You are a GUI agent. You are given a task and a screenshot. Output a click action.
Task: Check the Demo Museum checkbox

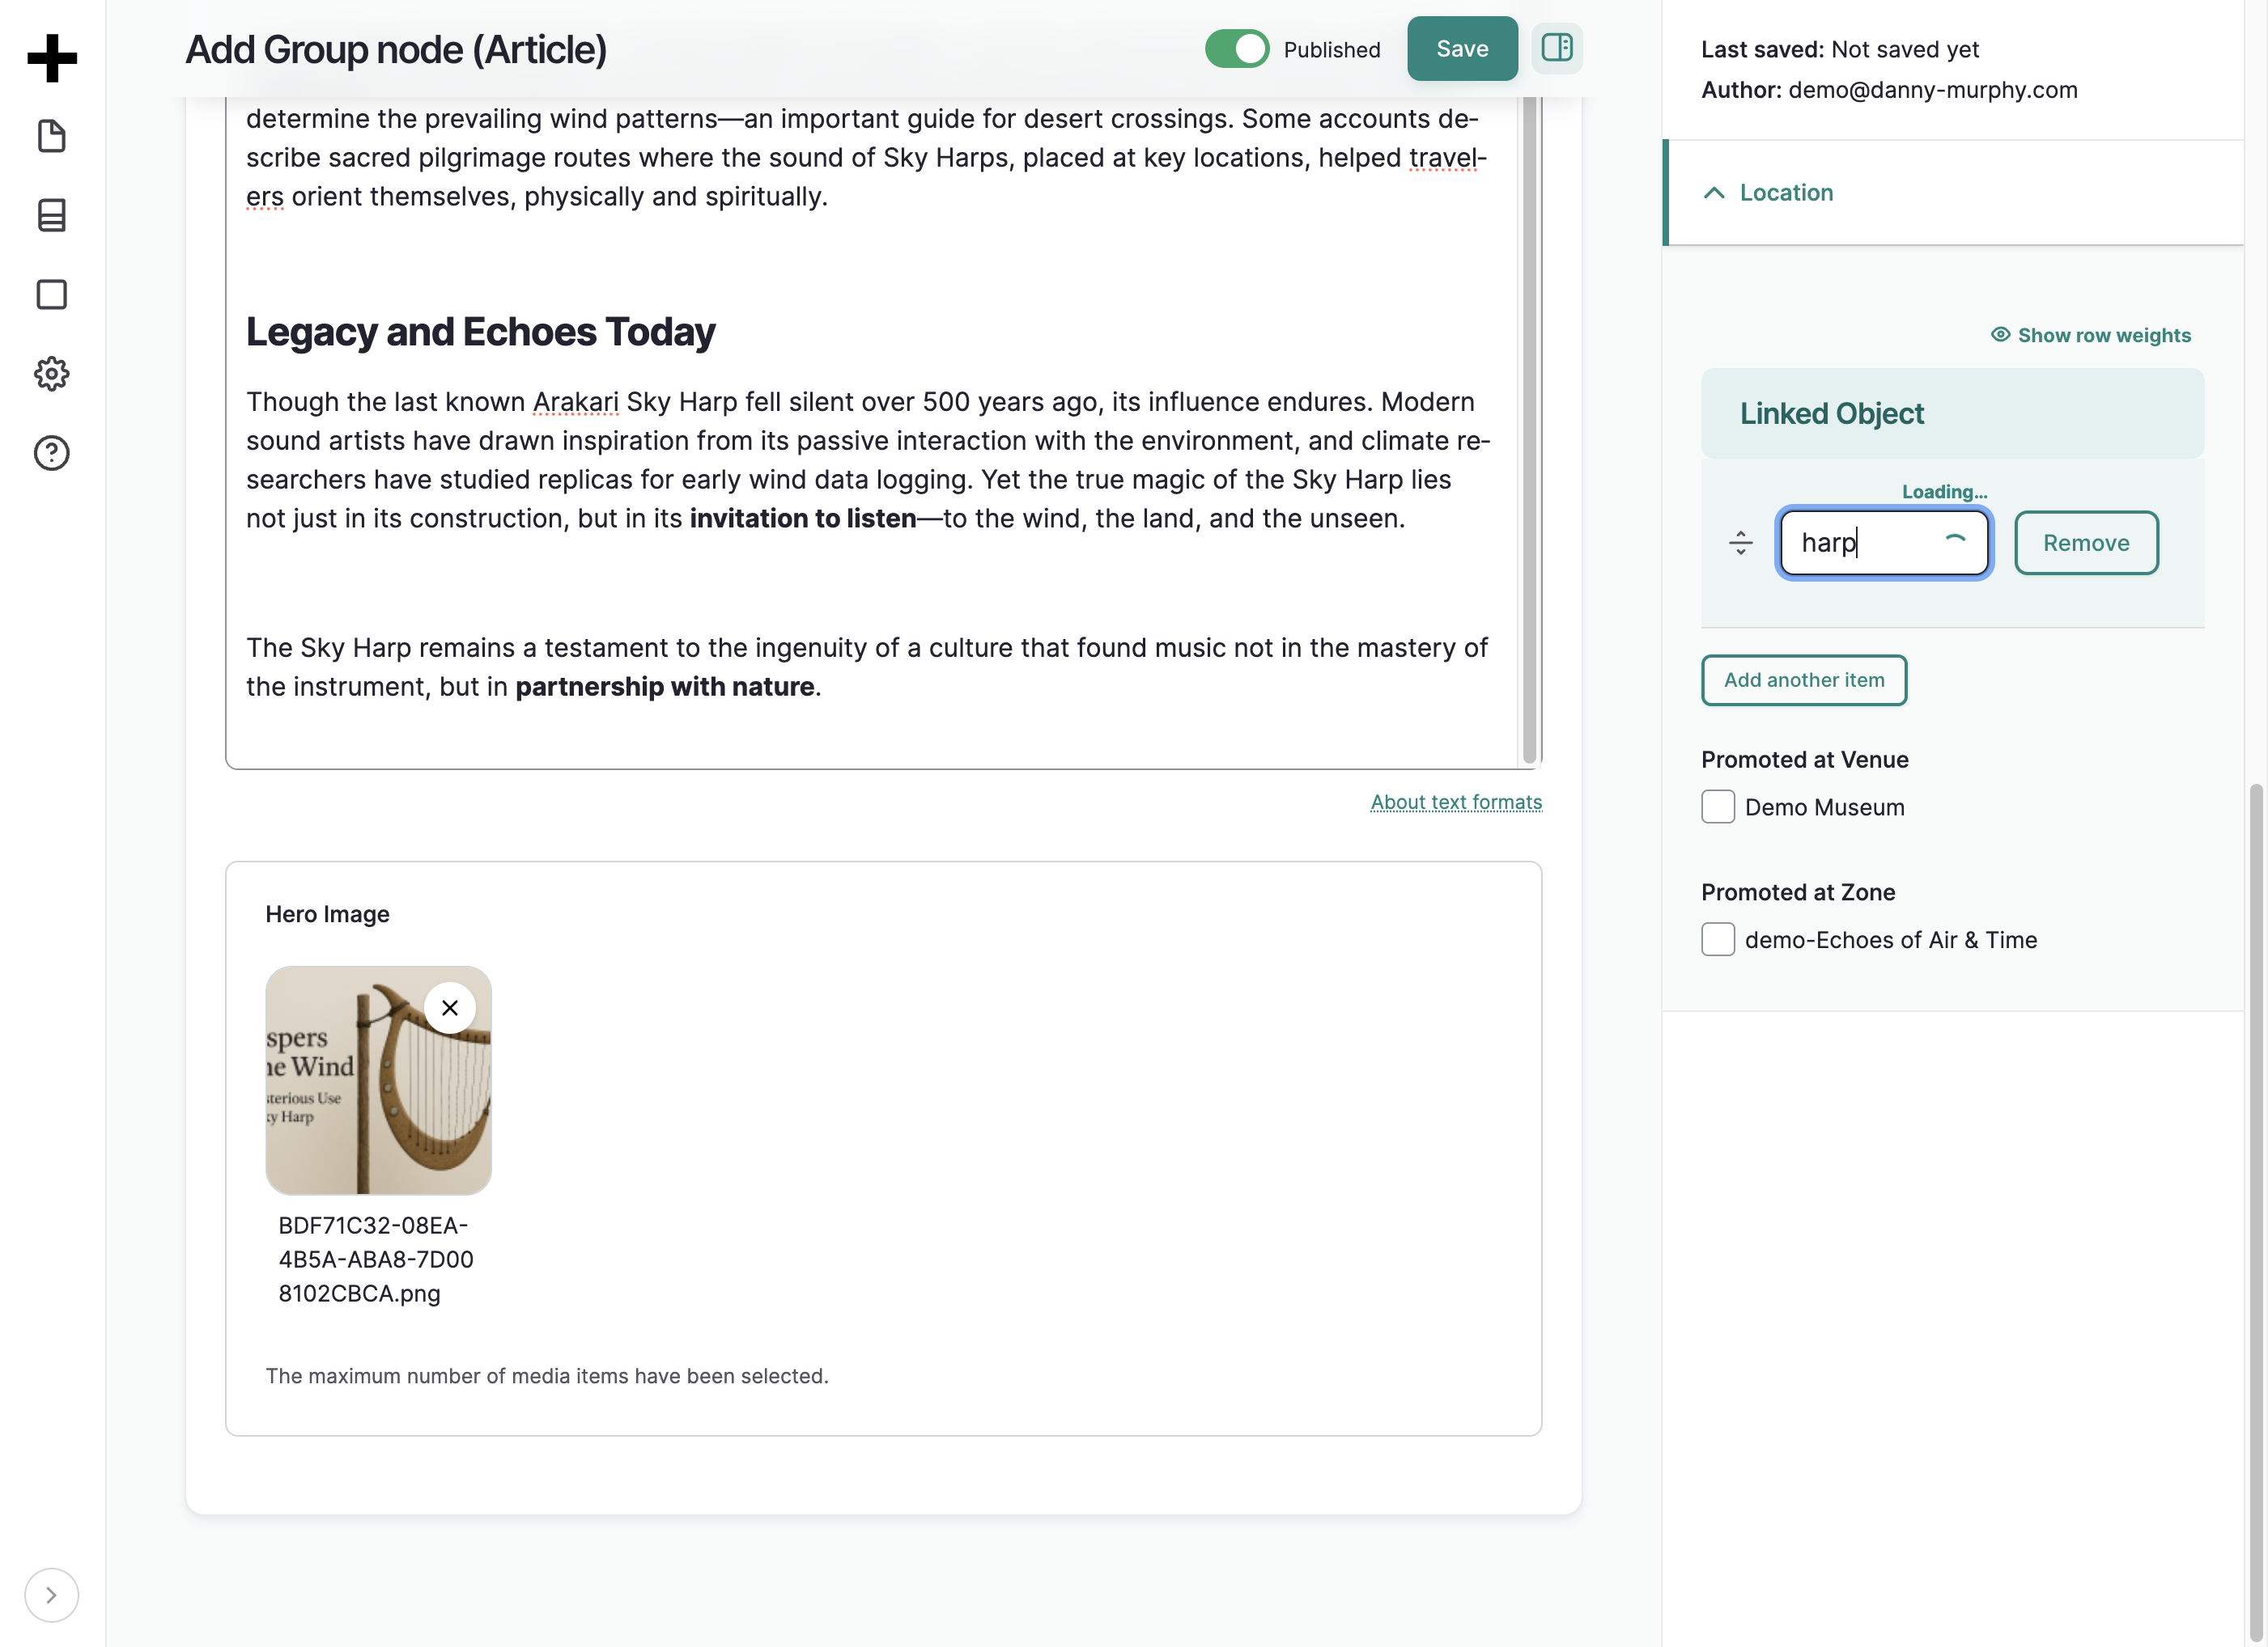tap(1717, 807)
